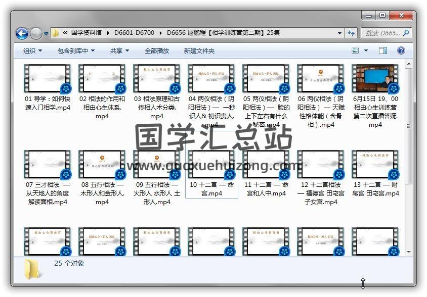Open the 包含到库中 menu
427x297 pixels.
pyautogui.click(x=76, y=51)
